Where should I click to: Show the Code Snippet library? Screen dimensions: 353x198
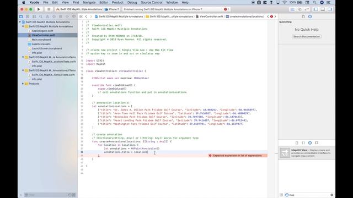pyautogui.click(x=303, y=143)
